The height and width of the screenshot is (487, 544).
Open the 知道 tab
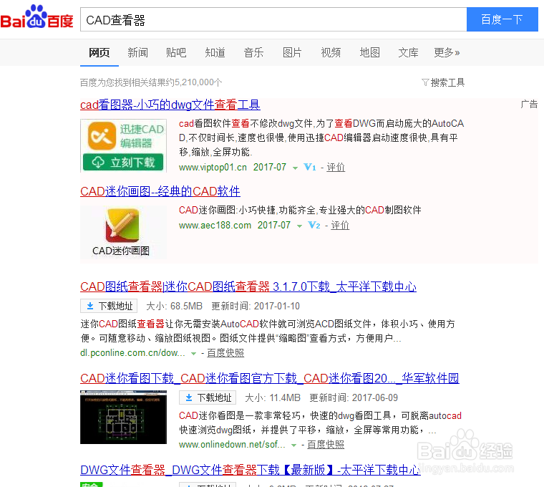pos(215,52)
